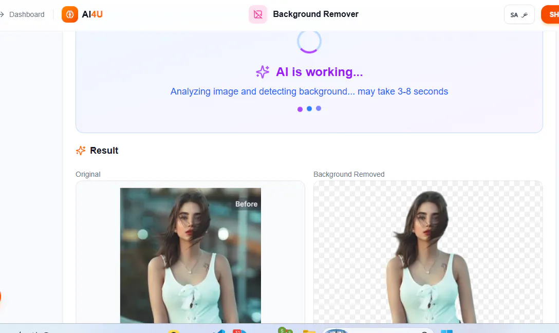Click the Background Remover page title
Image resolution: width=559 pixels, height=333 pixels.
point(315,14)
